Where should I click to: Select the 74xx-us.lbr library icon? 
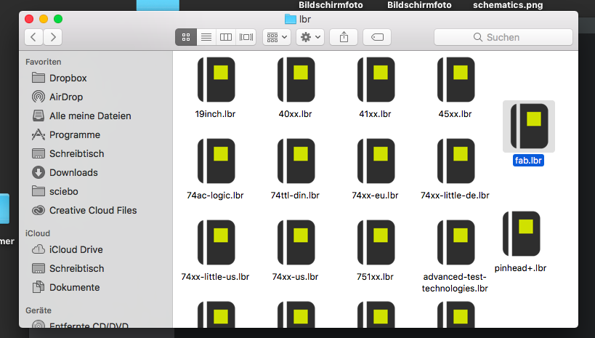coord(296,242)
